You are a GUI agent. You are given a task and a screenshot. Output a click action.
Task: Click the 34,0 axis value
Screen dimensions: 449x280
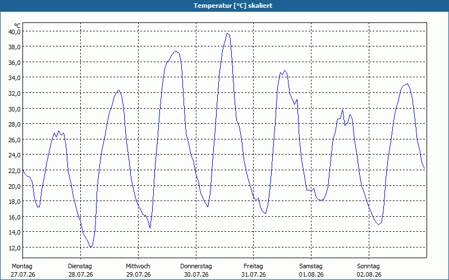[x=15, y=78]
